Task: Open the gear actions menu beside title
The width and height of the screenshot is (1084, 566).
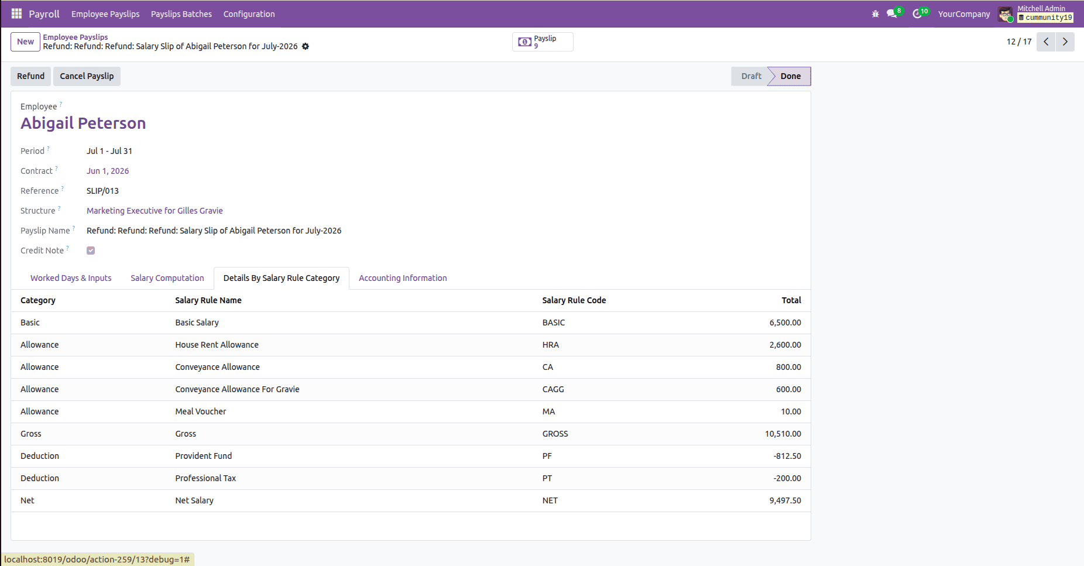Action: [x=306, y=46]
